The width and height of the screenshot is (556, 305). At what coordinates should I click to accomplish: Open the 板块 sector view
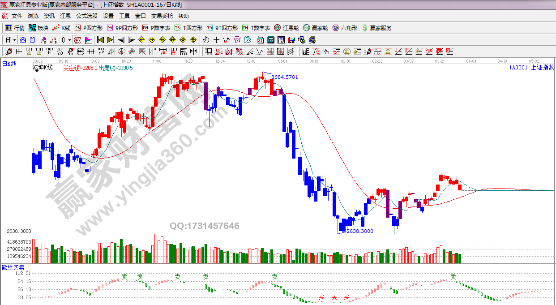(x=38, y=28)
